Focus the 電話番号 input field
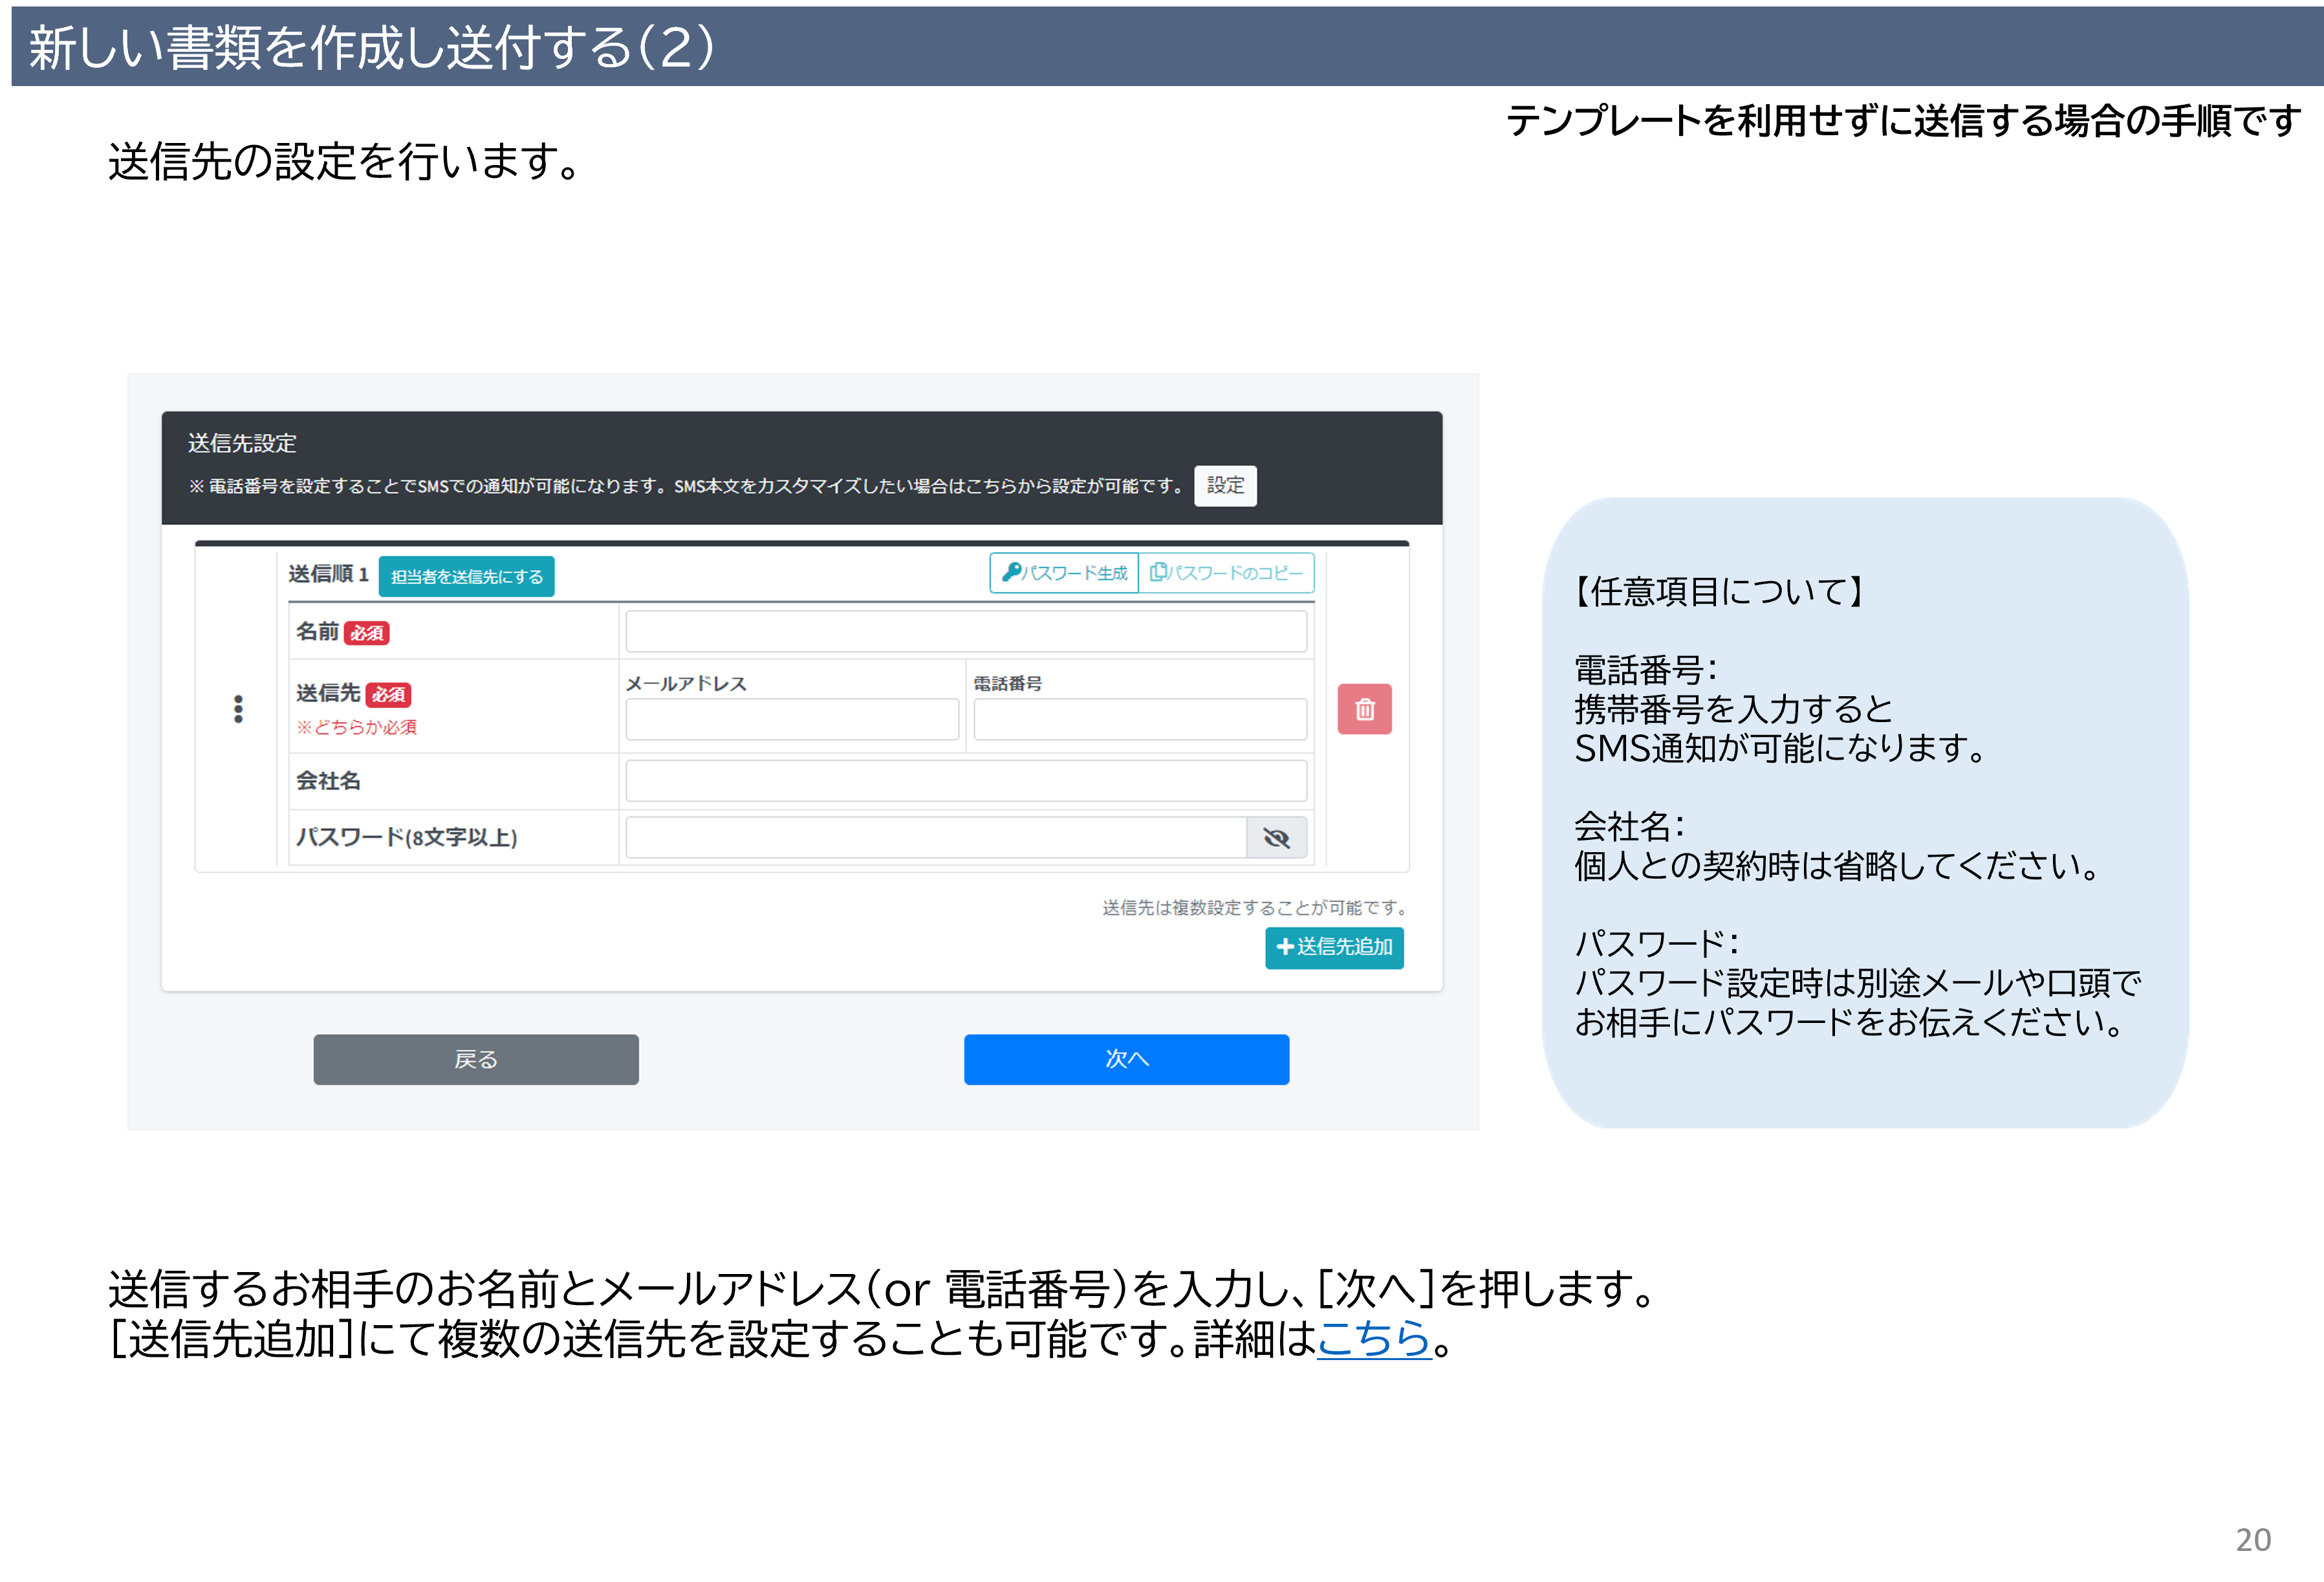Screen dimensions: 2324x1582 click(x=1140, y=720)
